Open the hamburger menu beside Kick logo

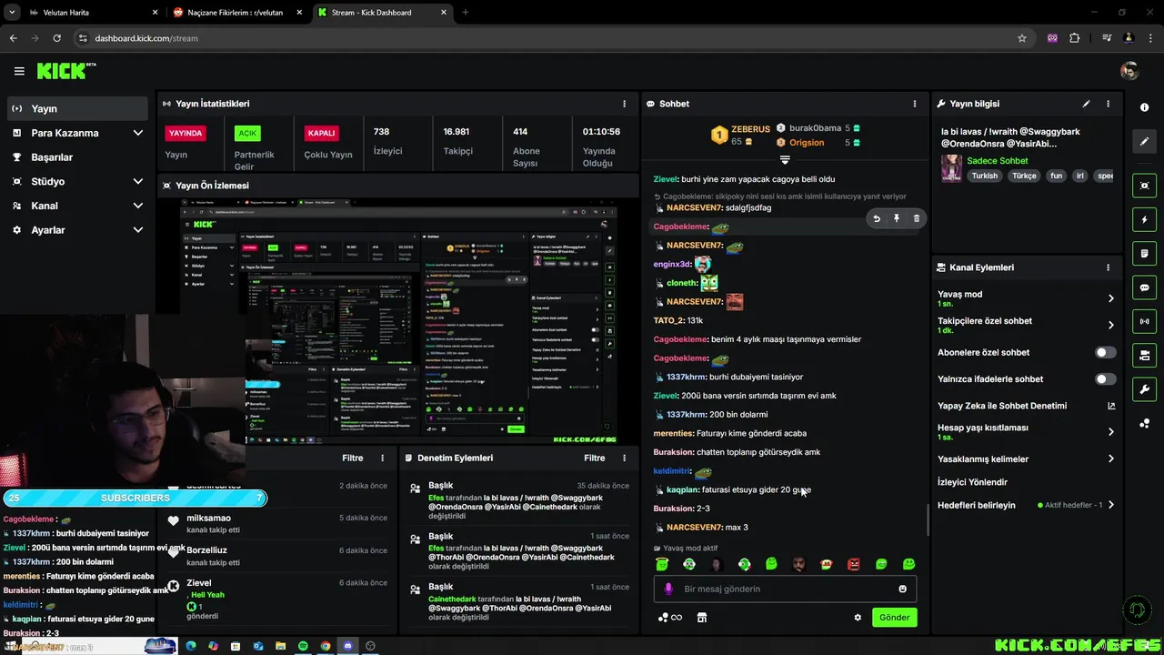19,71
